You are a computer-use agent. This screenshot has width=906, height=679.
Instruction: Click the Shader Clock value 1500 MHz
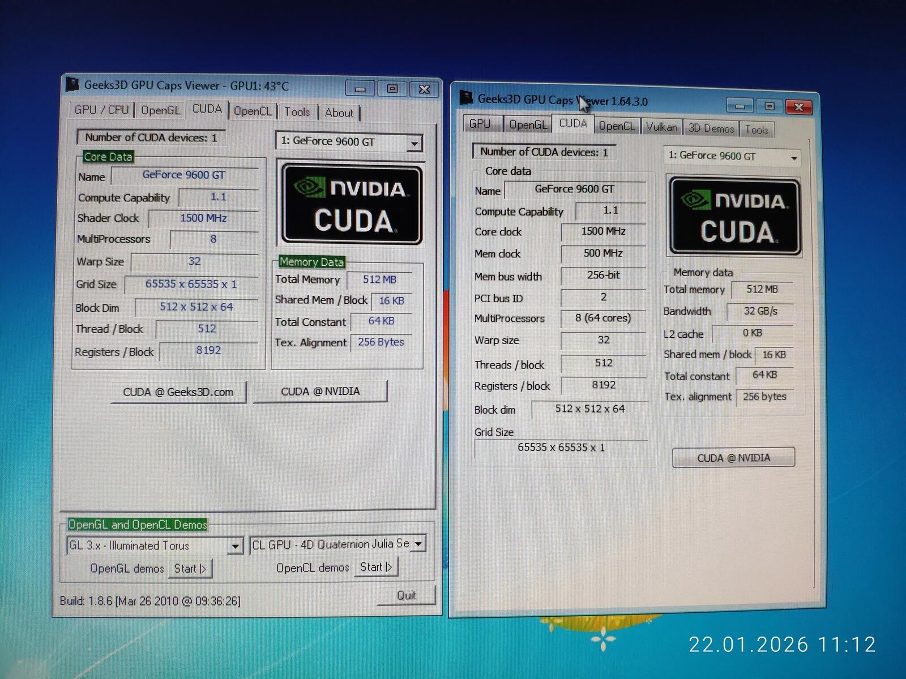[x=203, y=218]
